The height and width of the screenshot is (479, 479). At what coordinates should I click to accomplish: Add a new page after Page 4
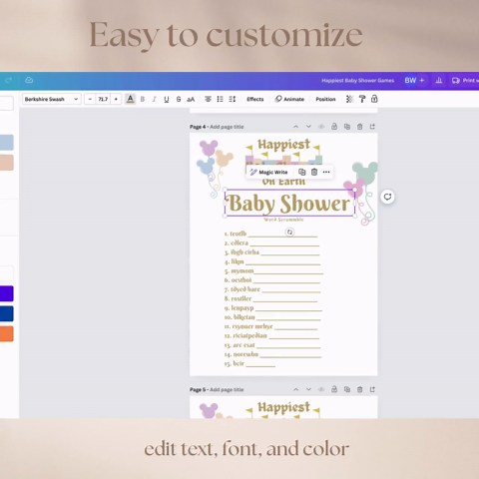point(372,127)
